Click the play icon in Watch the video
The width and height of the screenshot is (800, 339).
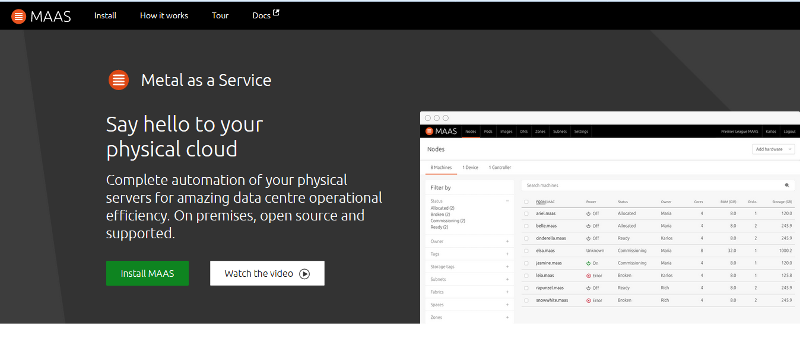tap(304, 274)
